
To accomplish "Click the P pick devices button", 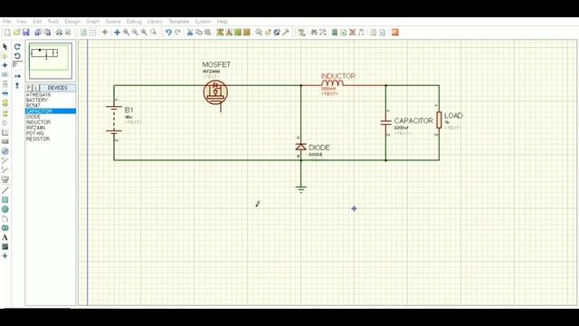I will pos(29,88).
